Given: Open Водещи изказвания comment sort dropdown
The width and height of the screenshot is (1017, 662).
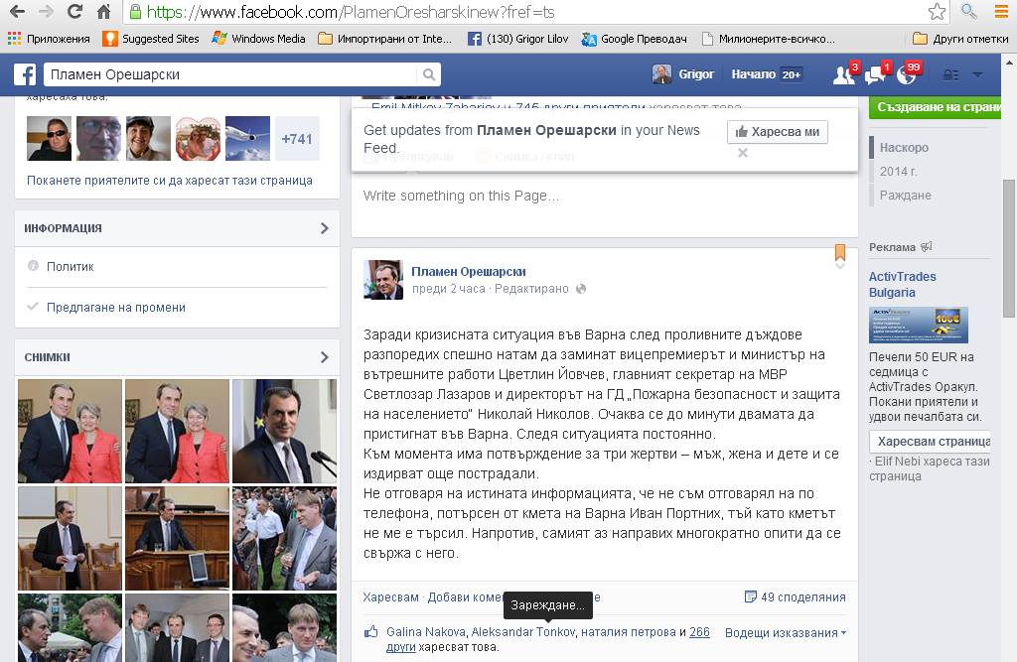Looking at the screenshot, I should 786,633.
